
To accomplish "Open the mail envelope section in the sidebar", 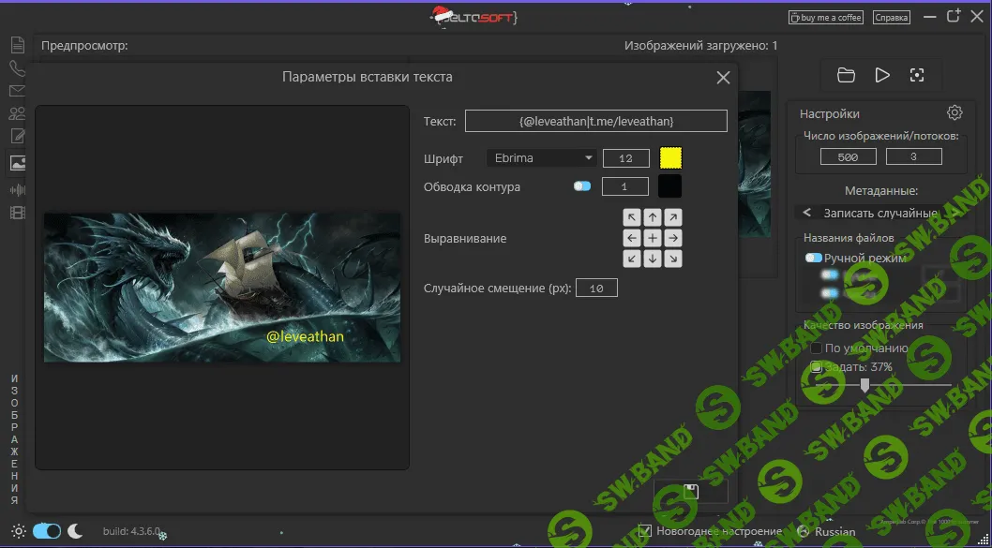I will click(17, 91).
